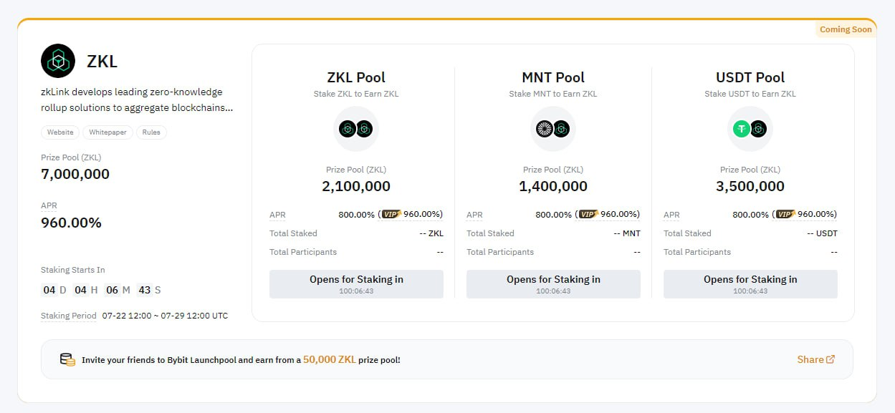Image resolution: width=895 pixels, height=413 pixels.
Task: Click the coin stack invite icon
Action: pyautogui.click(x=67, y=359)
